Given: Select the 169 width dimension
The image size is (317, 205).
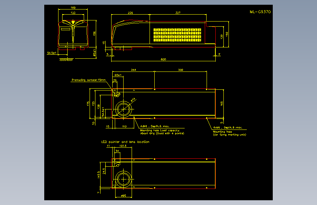Looking at the screenshot, I should 73,7.
